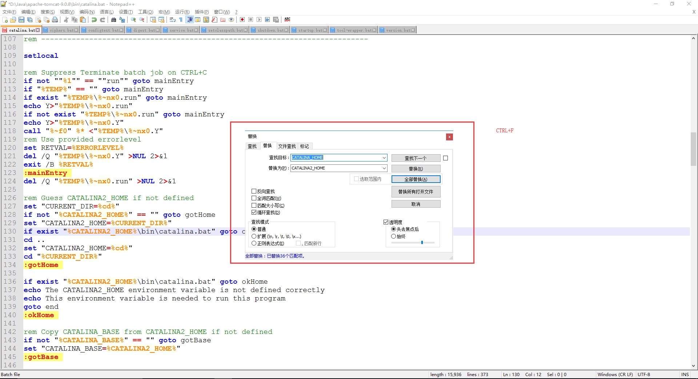Select 扩展 search mode radio button
Viewport: 698px width, 379px height.
[x=254, y=236]
